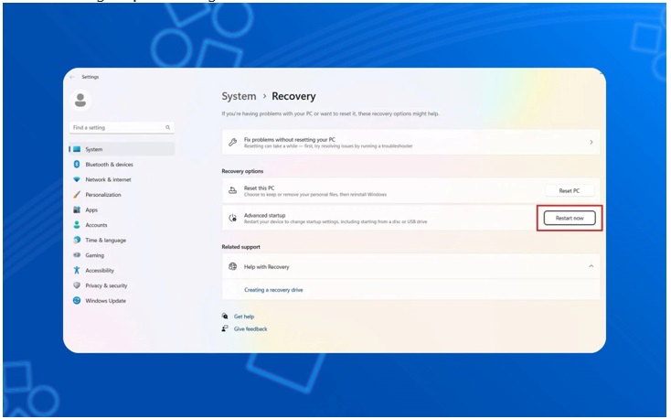The image size is (671, 419).
Task: Open Privacy & security shield icon
Action: click(x=77, y=285)
